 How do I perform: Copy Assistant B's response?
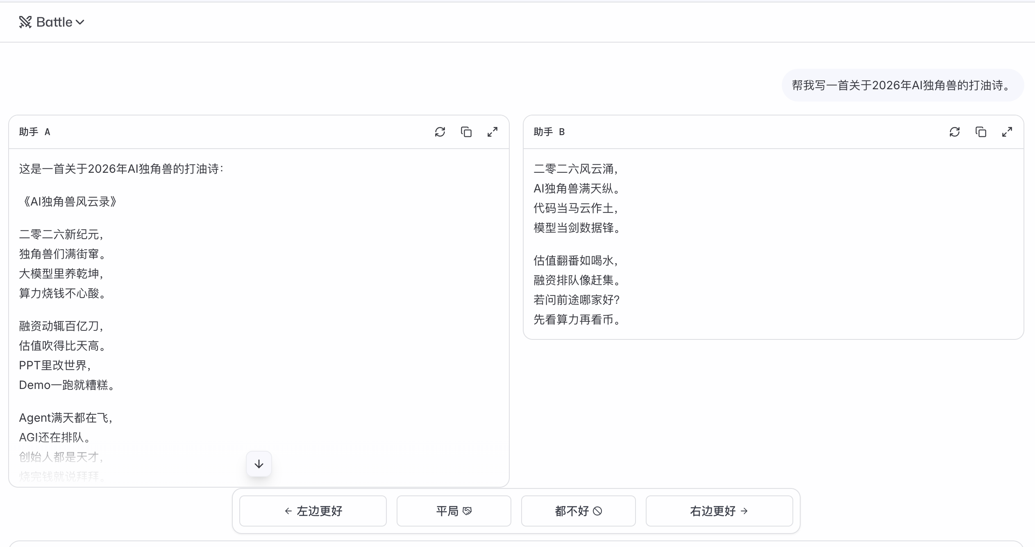pos(981,132)
